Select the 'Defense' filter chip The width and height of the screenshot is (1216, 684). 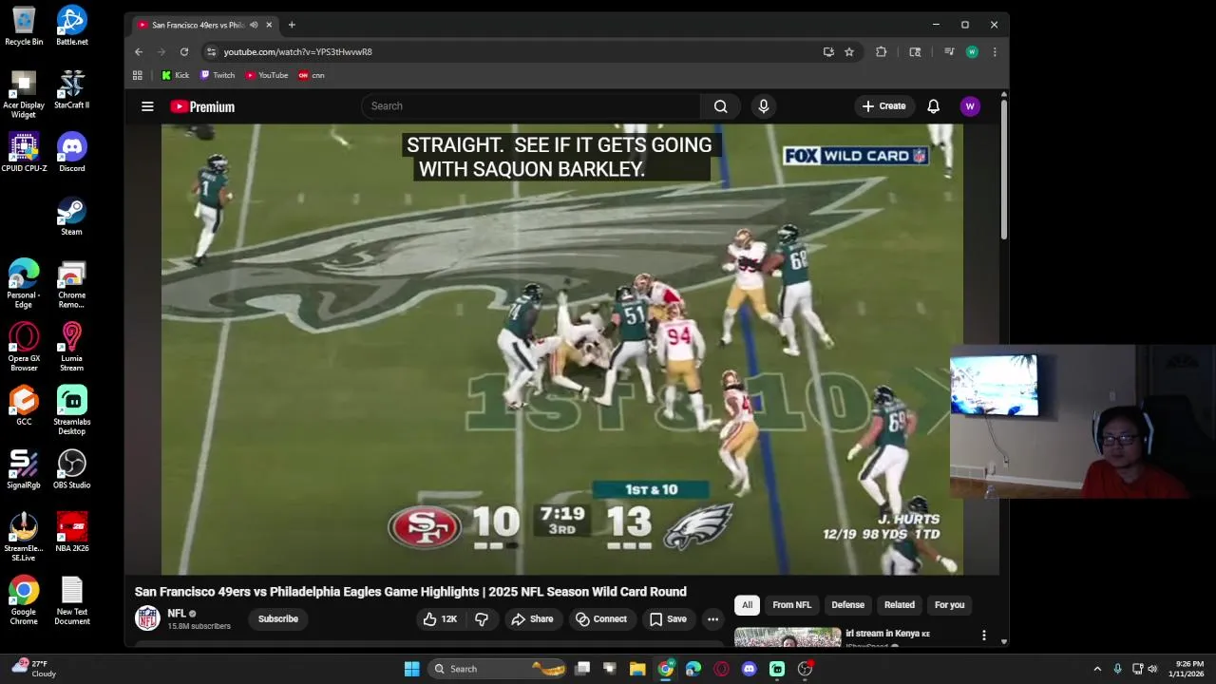[x=847, y=605]
